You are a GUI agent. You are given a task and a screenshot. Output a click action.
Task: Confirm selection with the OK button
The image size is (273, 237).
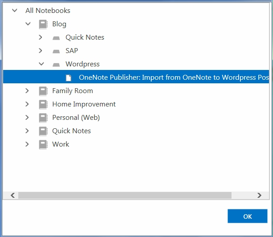pyautogui.click(x=248, y=216)
